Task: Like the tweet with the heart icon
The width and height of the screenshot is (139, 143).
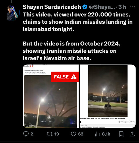Action: pyautogui.click(x=74, y=134)
